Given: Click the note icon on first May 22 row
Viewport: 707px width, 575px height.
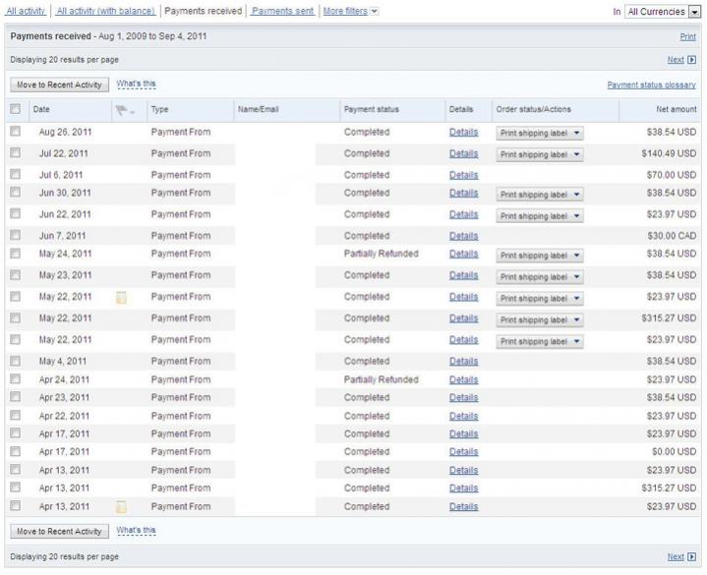Looking at the screenshot, I should (x=122, y=297).
